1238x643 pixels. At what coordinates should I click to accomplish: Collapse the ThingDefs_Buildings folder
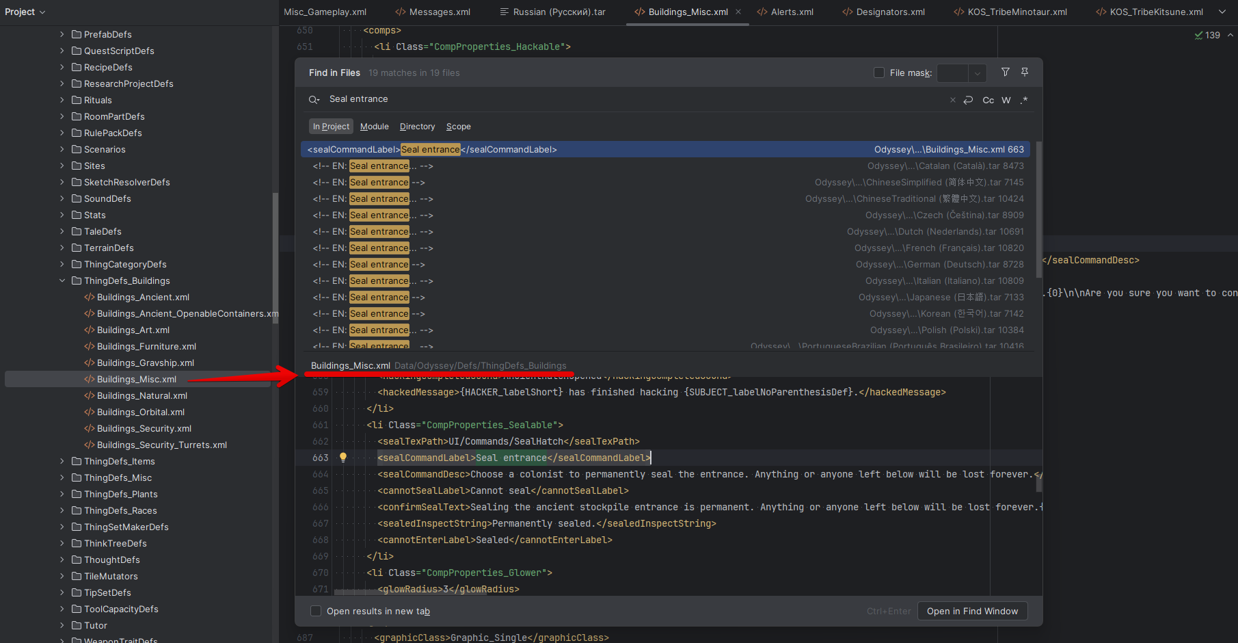tap(62, 280)
